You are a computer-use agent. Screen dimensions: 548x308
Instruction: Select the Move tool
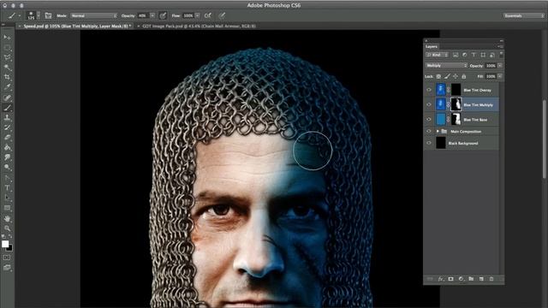coord(7,38)
